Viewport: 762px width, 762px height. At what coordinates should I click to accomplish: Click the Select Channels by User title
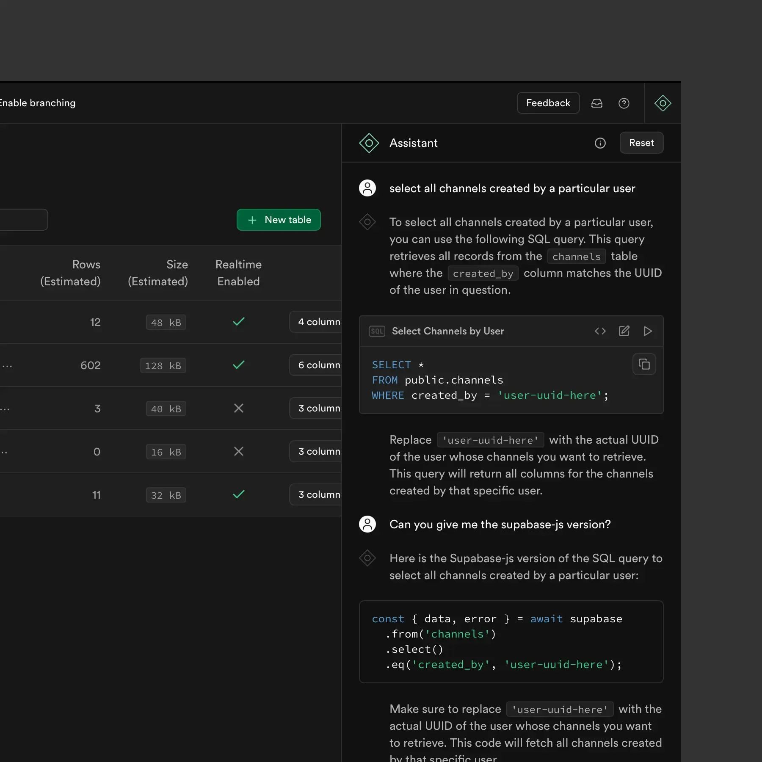tap(448, 331)
